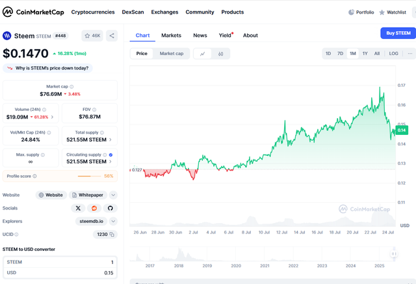Click Total supply info icon

(x=102, y=133)
